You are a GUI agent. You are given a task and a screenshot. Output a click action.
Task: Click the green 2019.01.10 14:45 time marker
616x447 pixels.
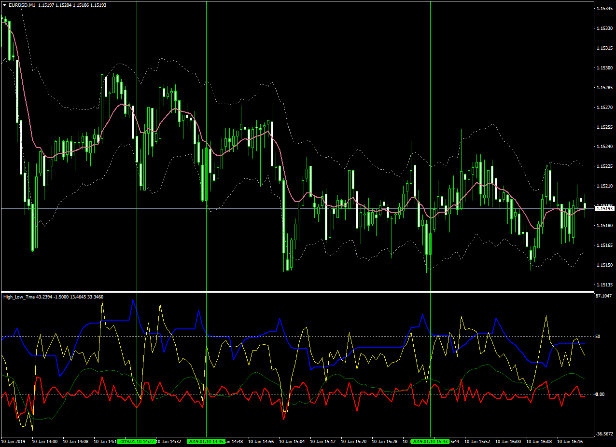click(206, 441)
